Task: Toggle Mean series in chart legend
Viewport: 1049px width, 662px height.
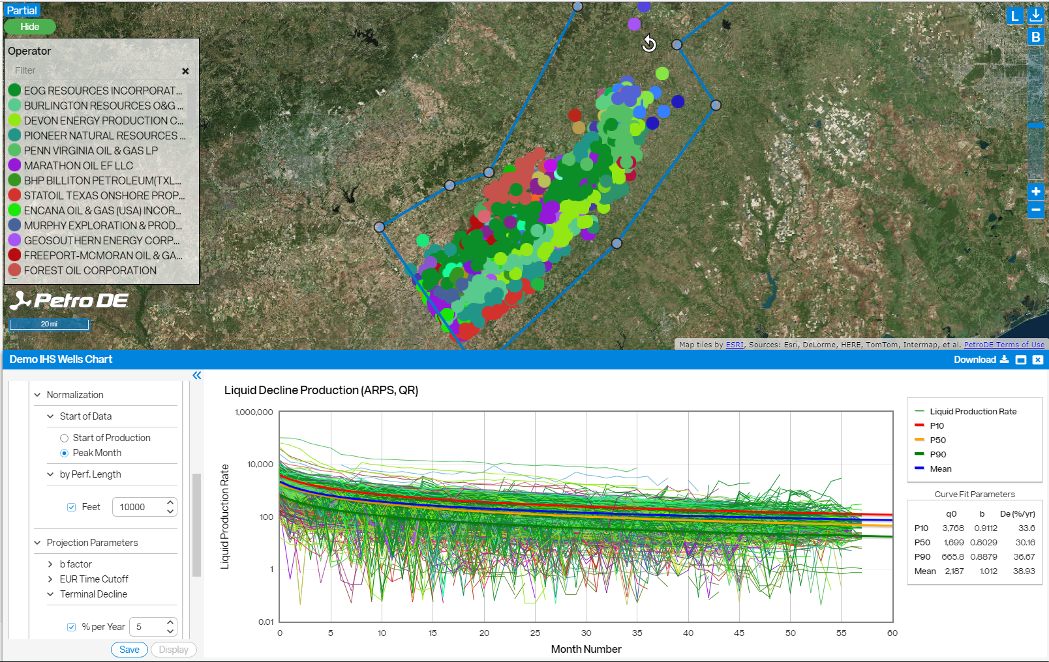Action: click(x=933, y=469)
